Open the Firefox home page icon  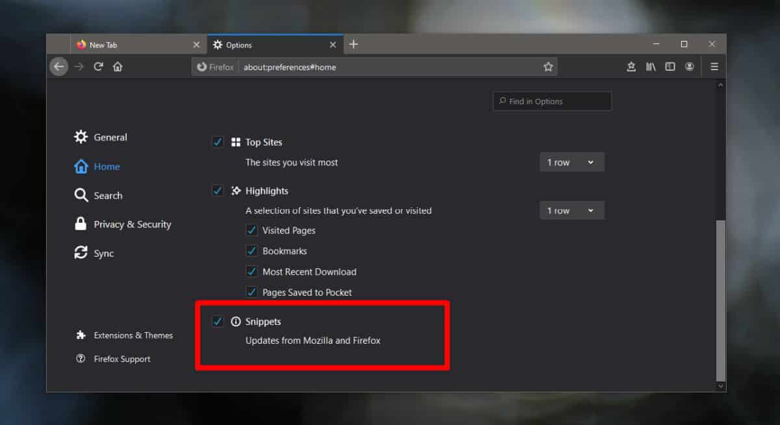coord(118,66)
